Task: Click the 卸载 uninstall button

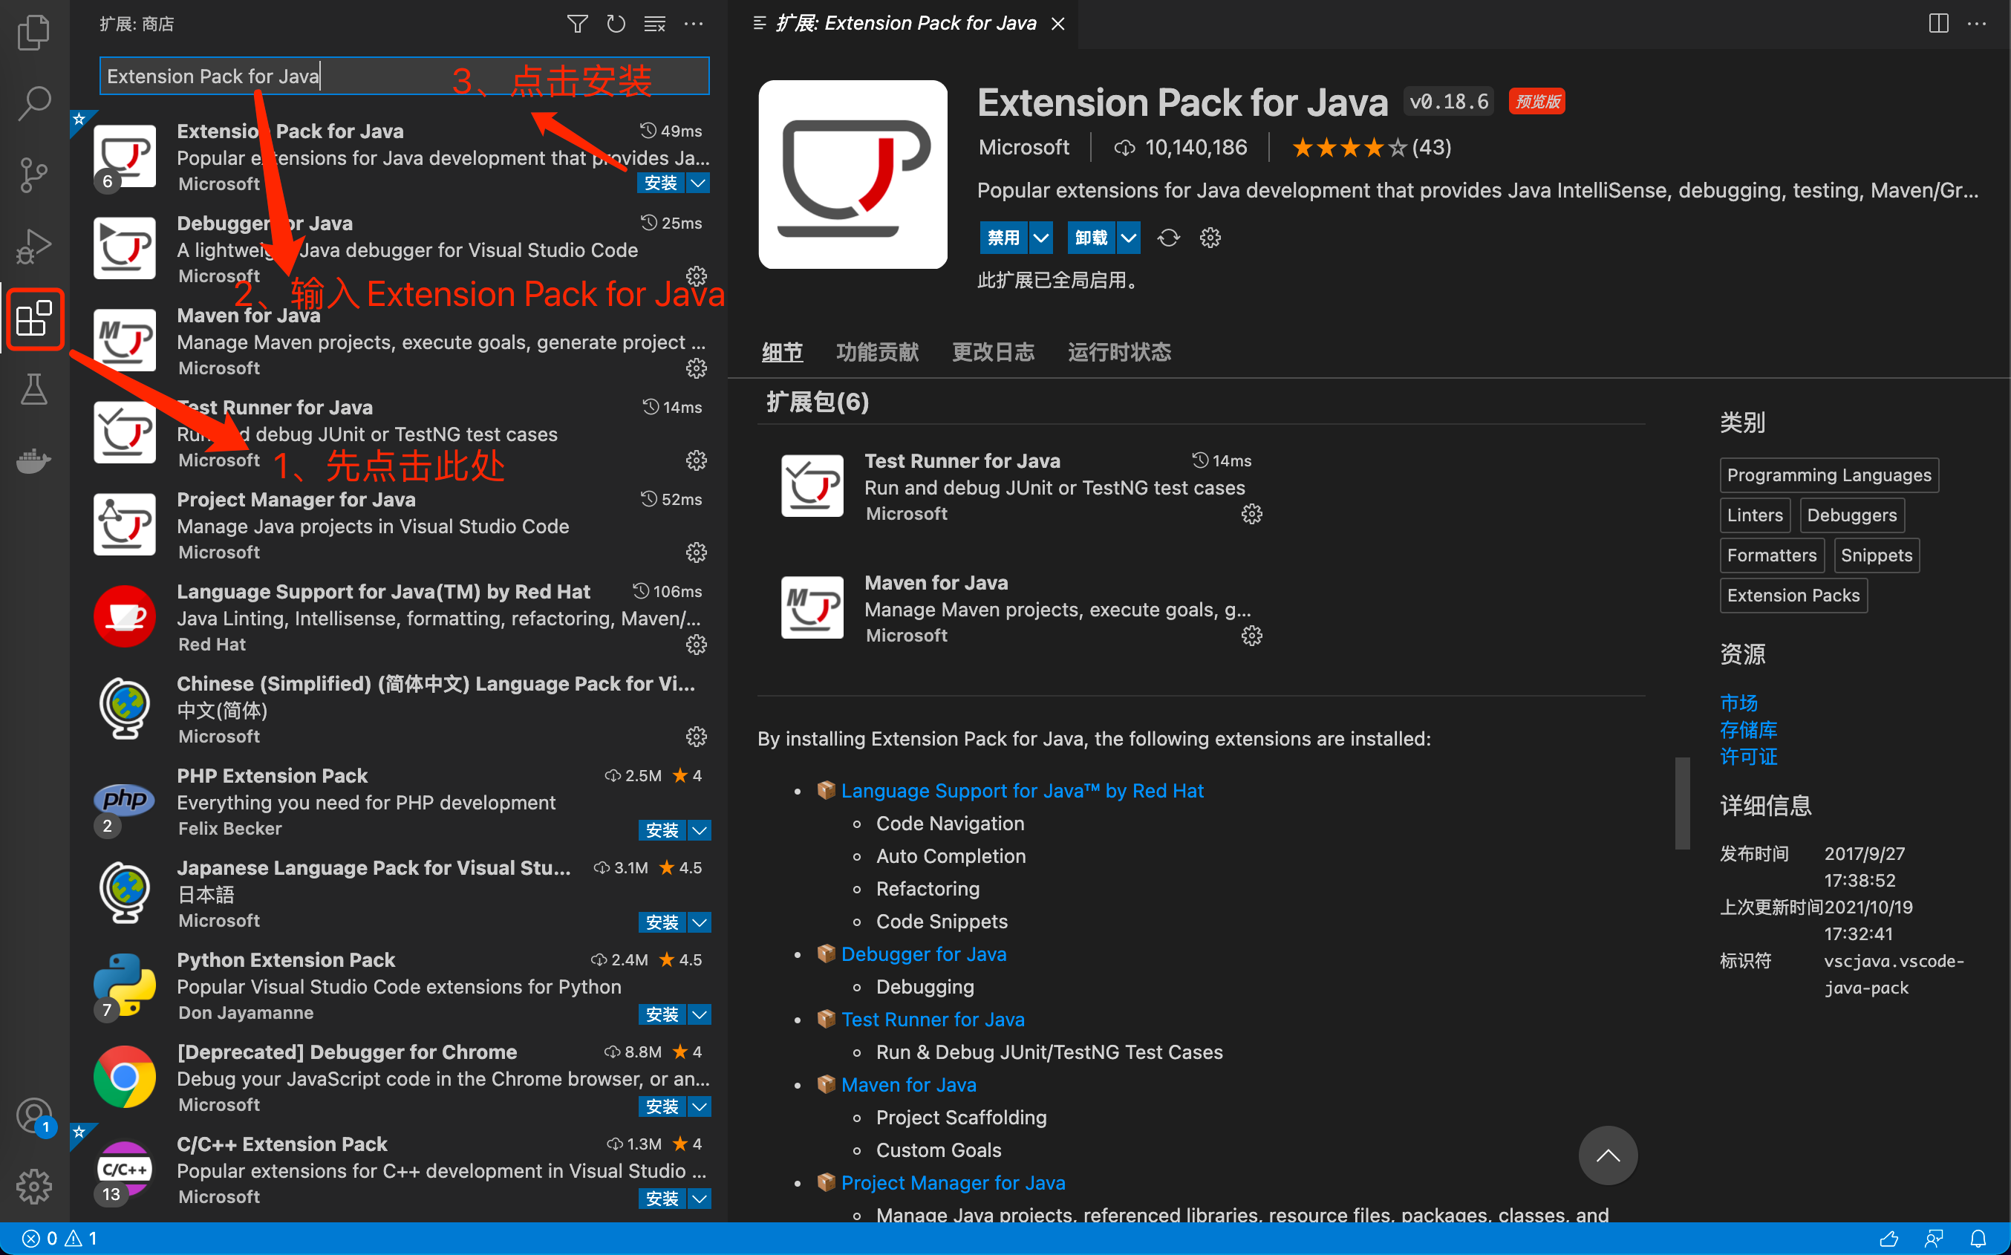Action: pos(1092,238)
